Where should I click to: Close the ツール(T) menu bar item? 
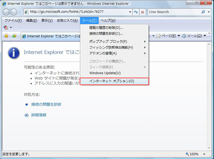click(90, 21)
